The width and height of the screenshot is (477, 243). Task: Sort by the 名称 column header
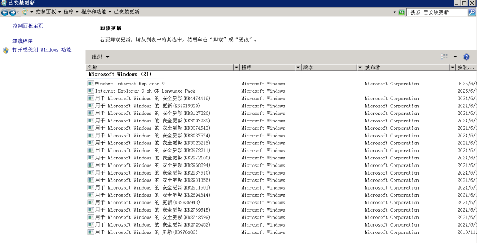pos(160,67)
